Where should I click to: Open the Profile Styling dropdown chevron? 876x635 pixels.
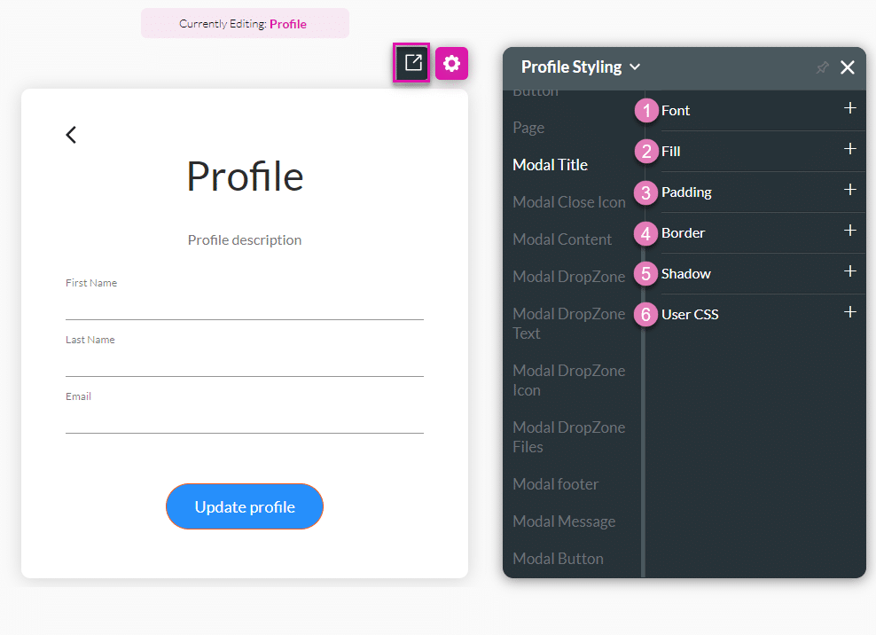coord(635,67)
